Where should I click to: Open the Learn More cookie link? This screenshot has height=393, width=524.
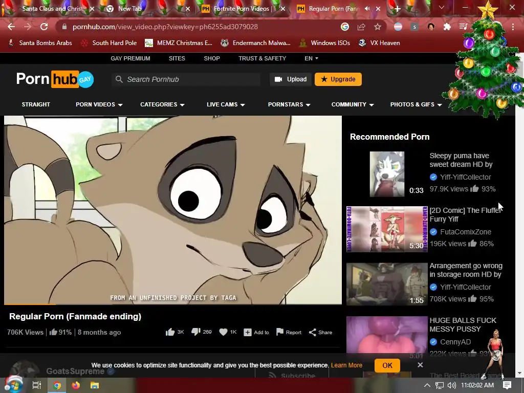[x=346, y=365]
